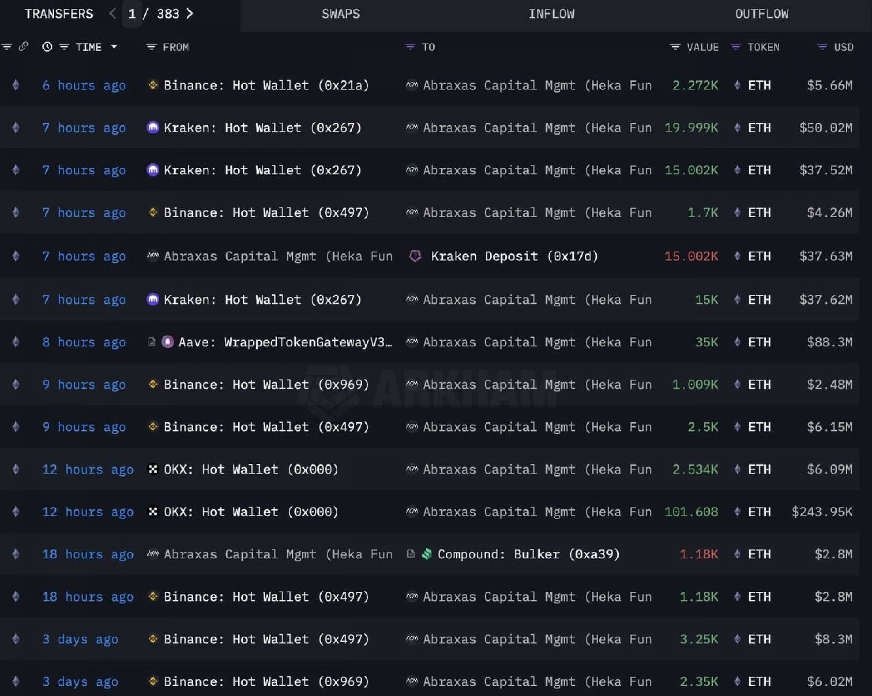The height and width of the screenshot is (696, 872).
Task: Sort by TIME dropdown arrow
Action: pyautogui.click(x=114, y=47)
